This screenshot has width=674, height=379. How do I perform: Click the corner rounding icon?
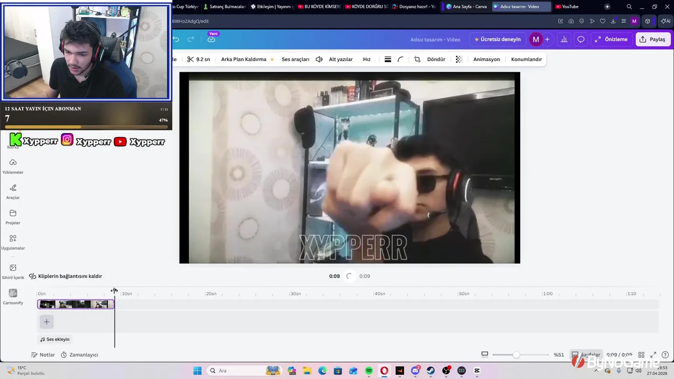coord(401,59)
